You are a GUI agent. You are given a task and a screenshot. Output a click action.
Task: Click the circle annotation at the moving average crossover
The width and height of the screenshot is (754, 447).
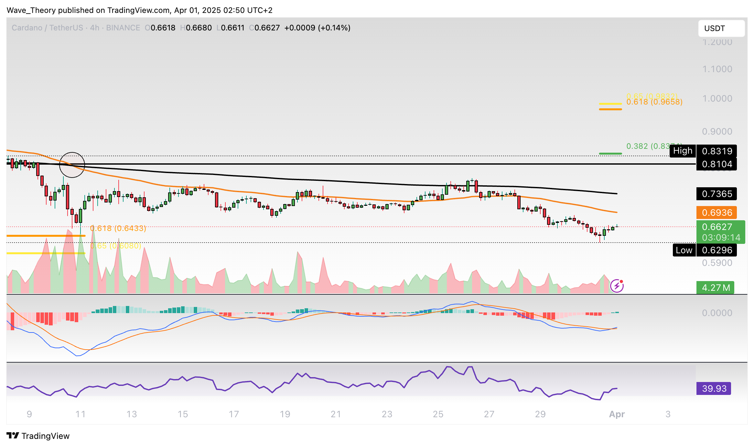pos(72,165)
